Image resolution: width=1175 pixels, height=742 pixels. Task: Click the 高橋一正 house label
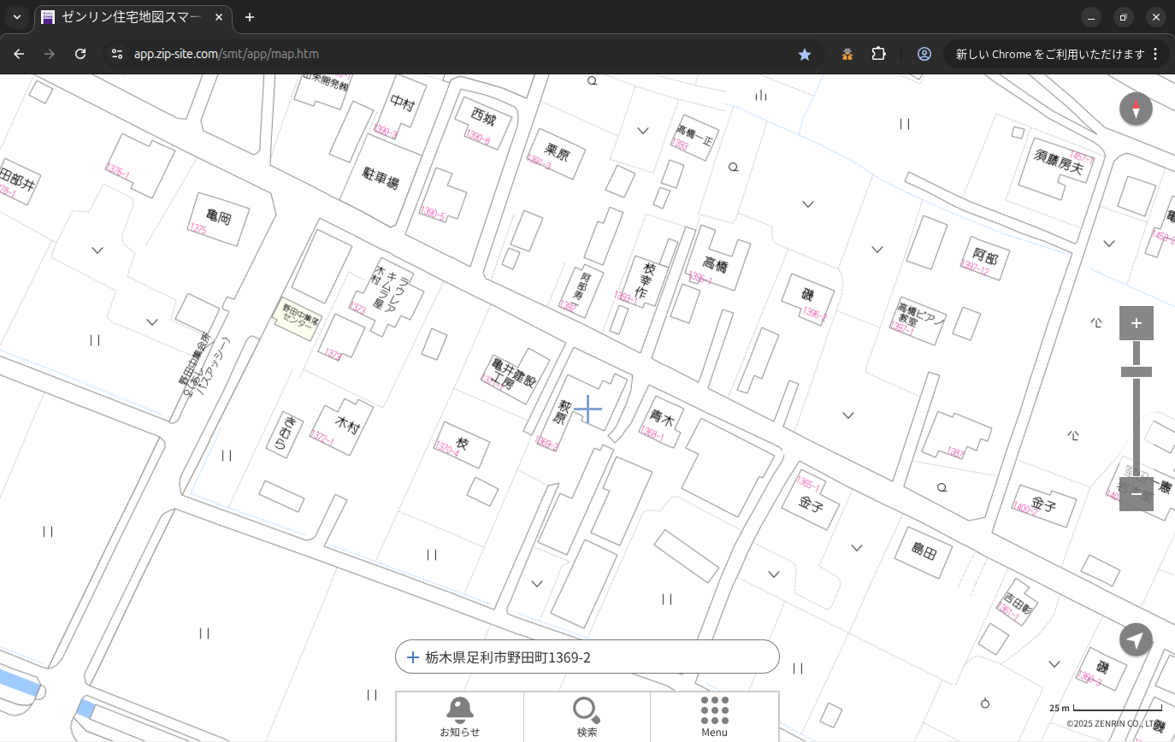click(694, 134)
